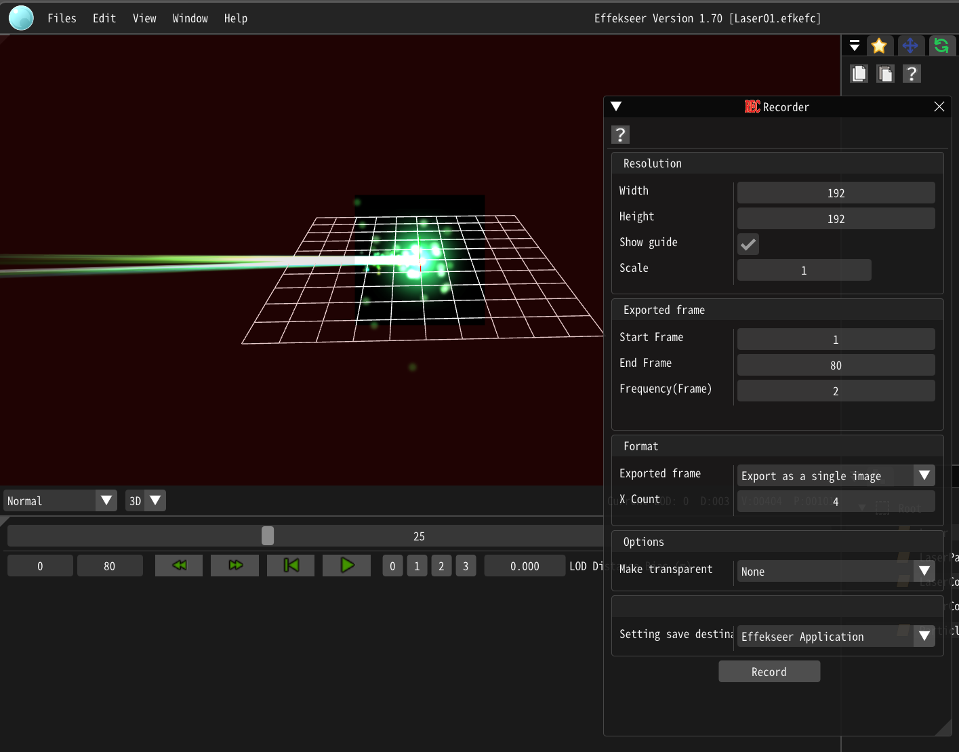Click the step forward playback icon

tap(234, 566)
